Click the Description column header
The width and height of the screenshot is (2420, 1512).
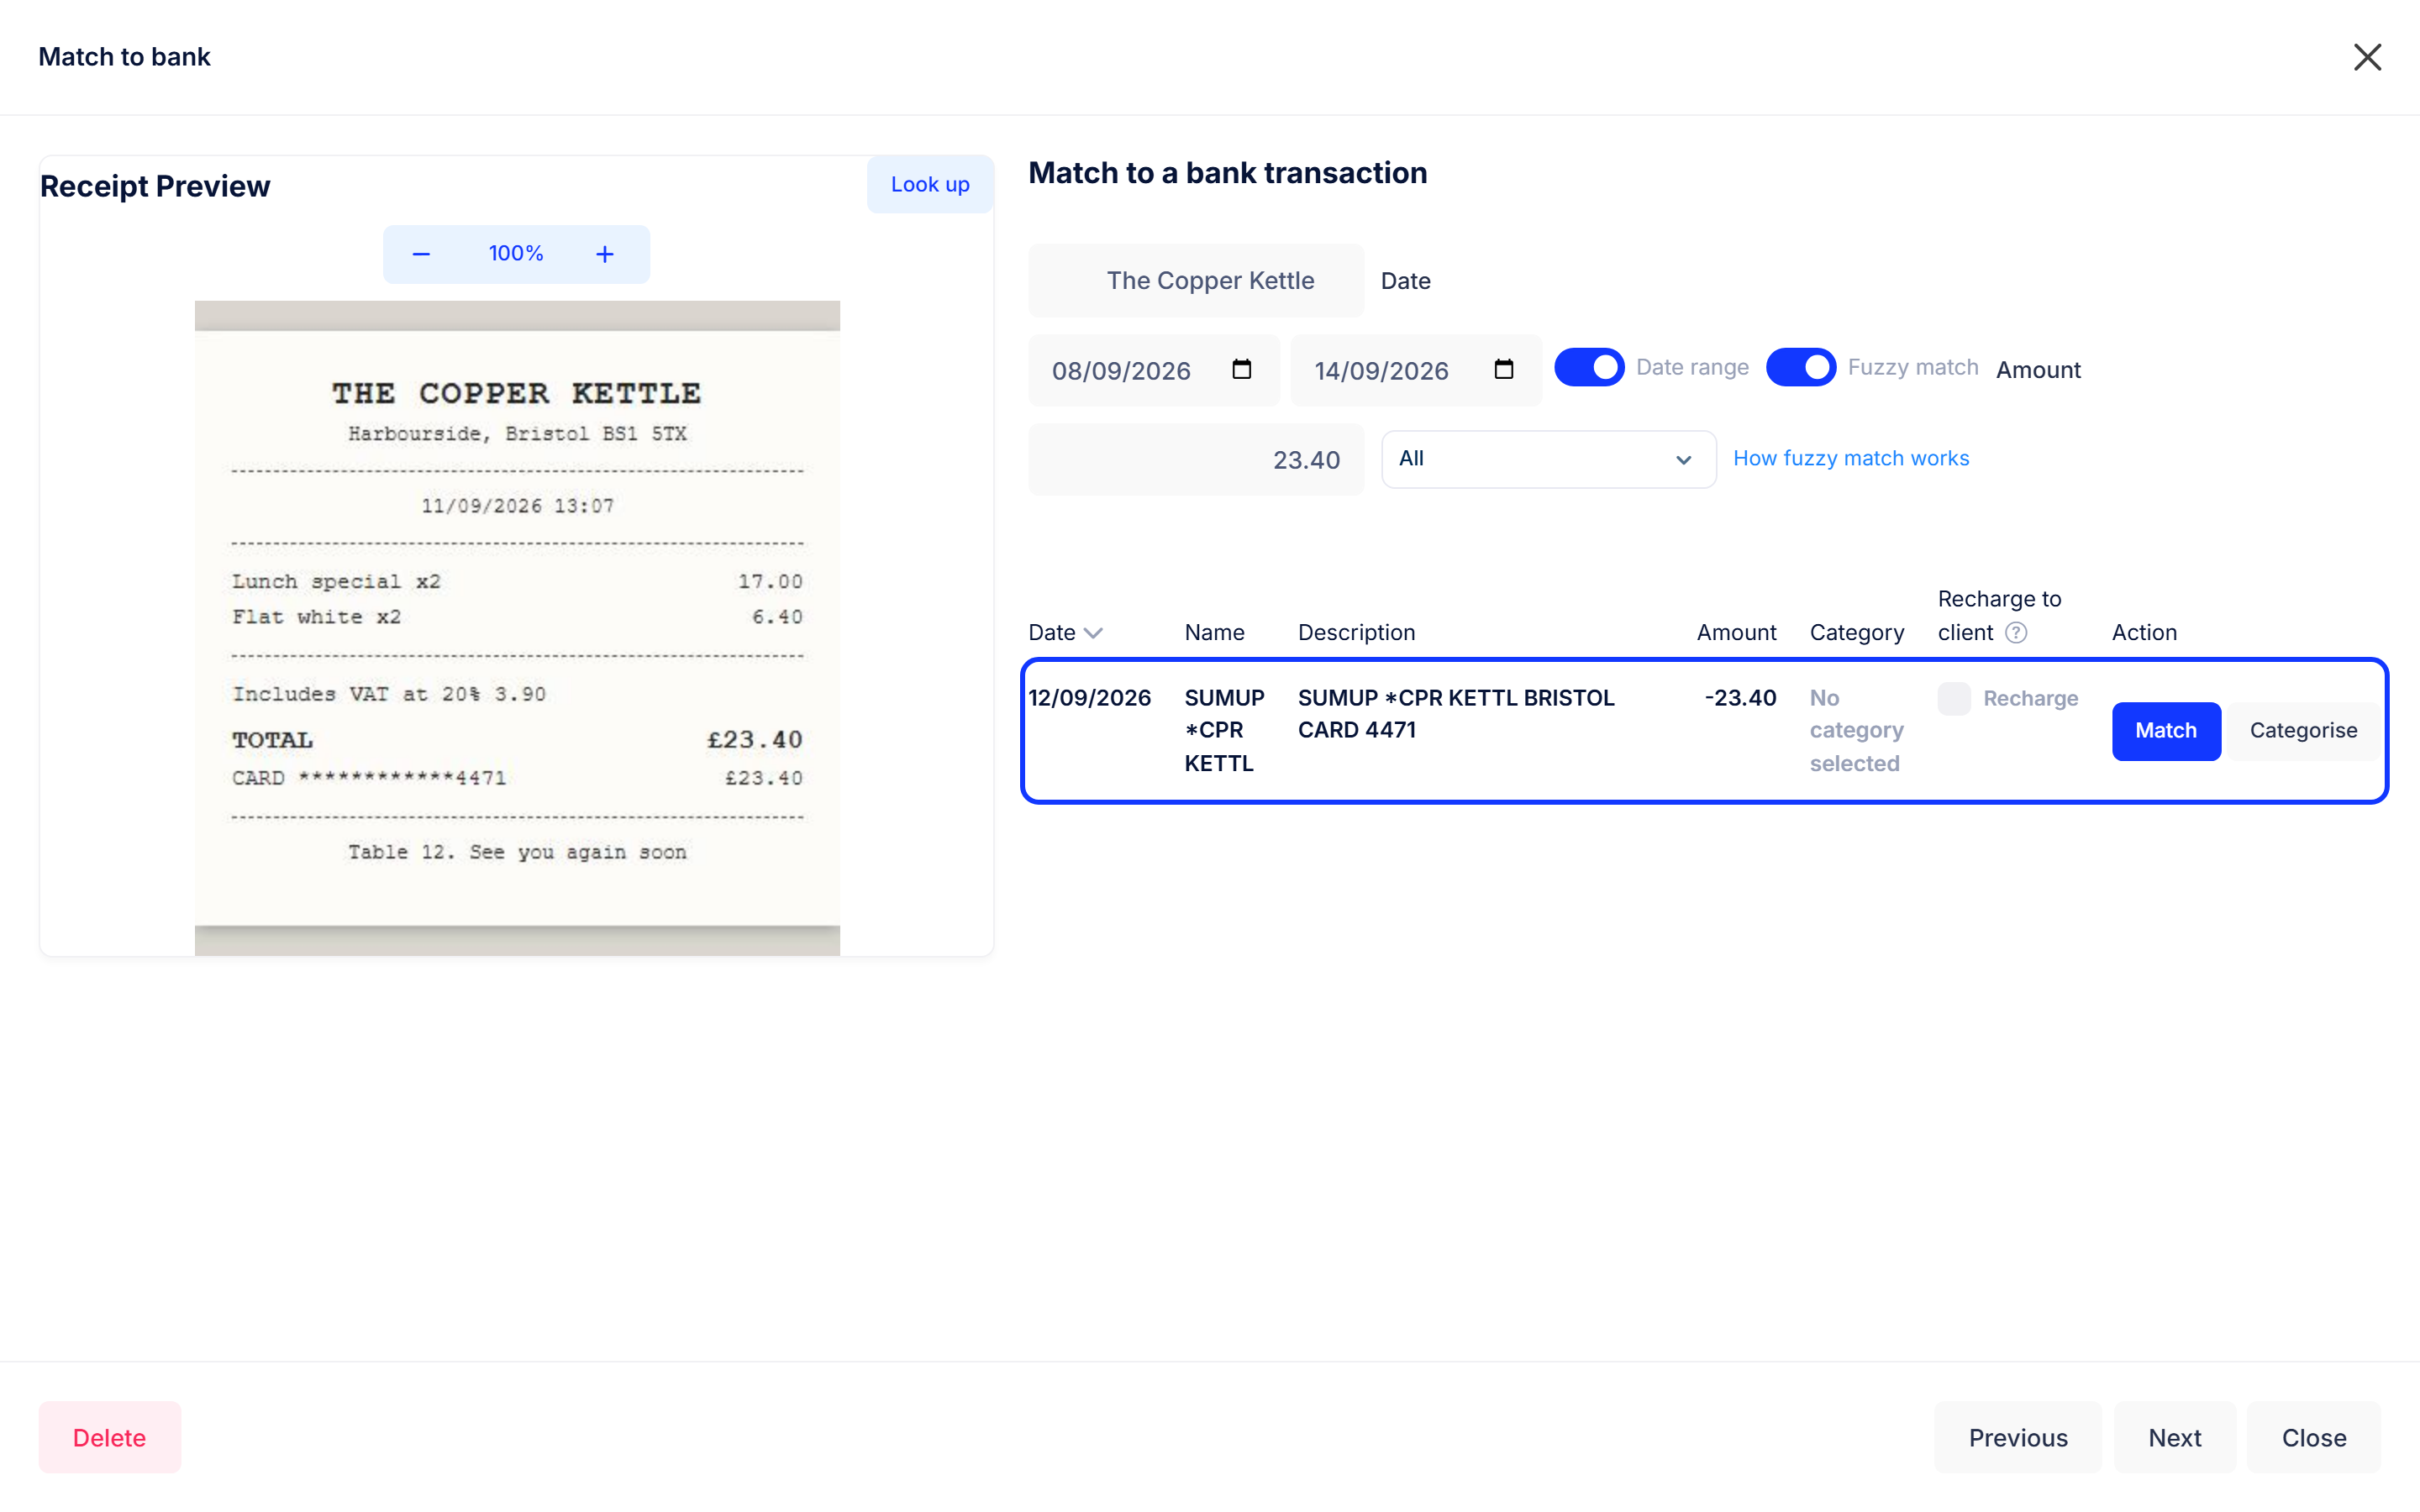click(1356, 632)
